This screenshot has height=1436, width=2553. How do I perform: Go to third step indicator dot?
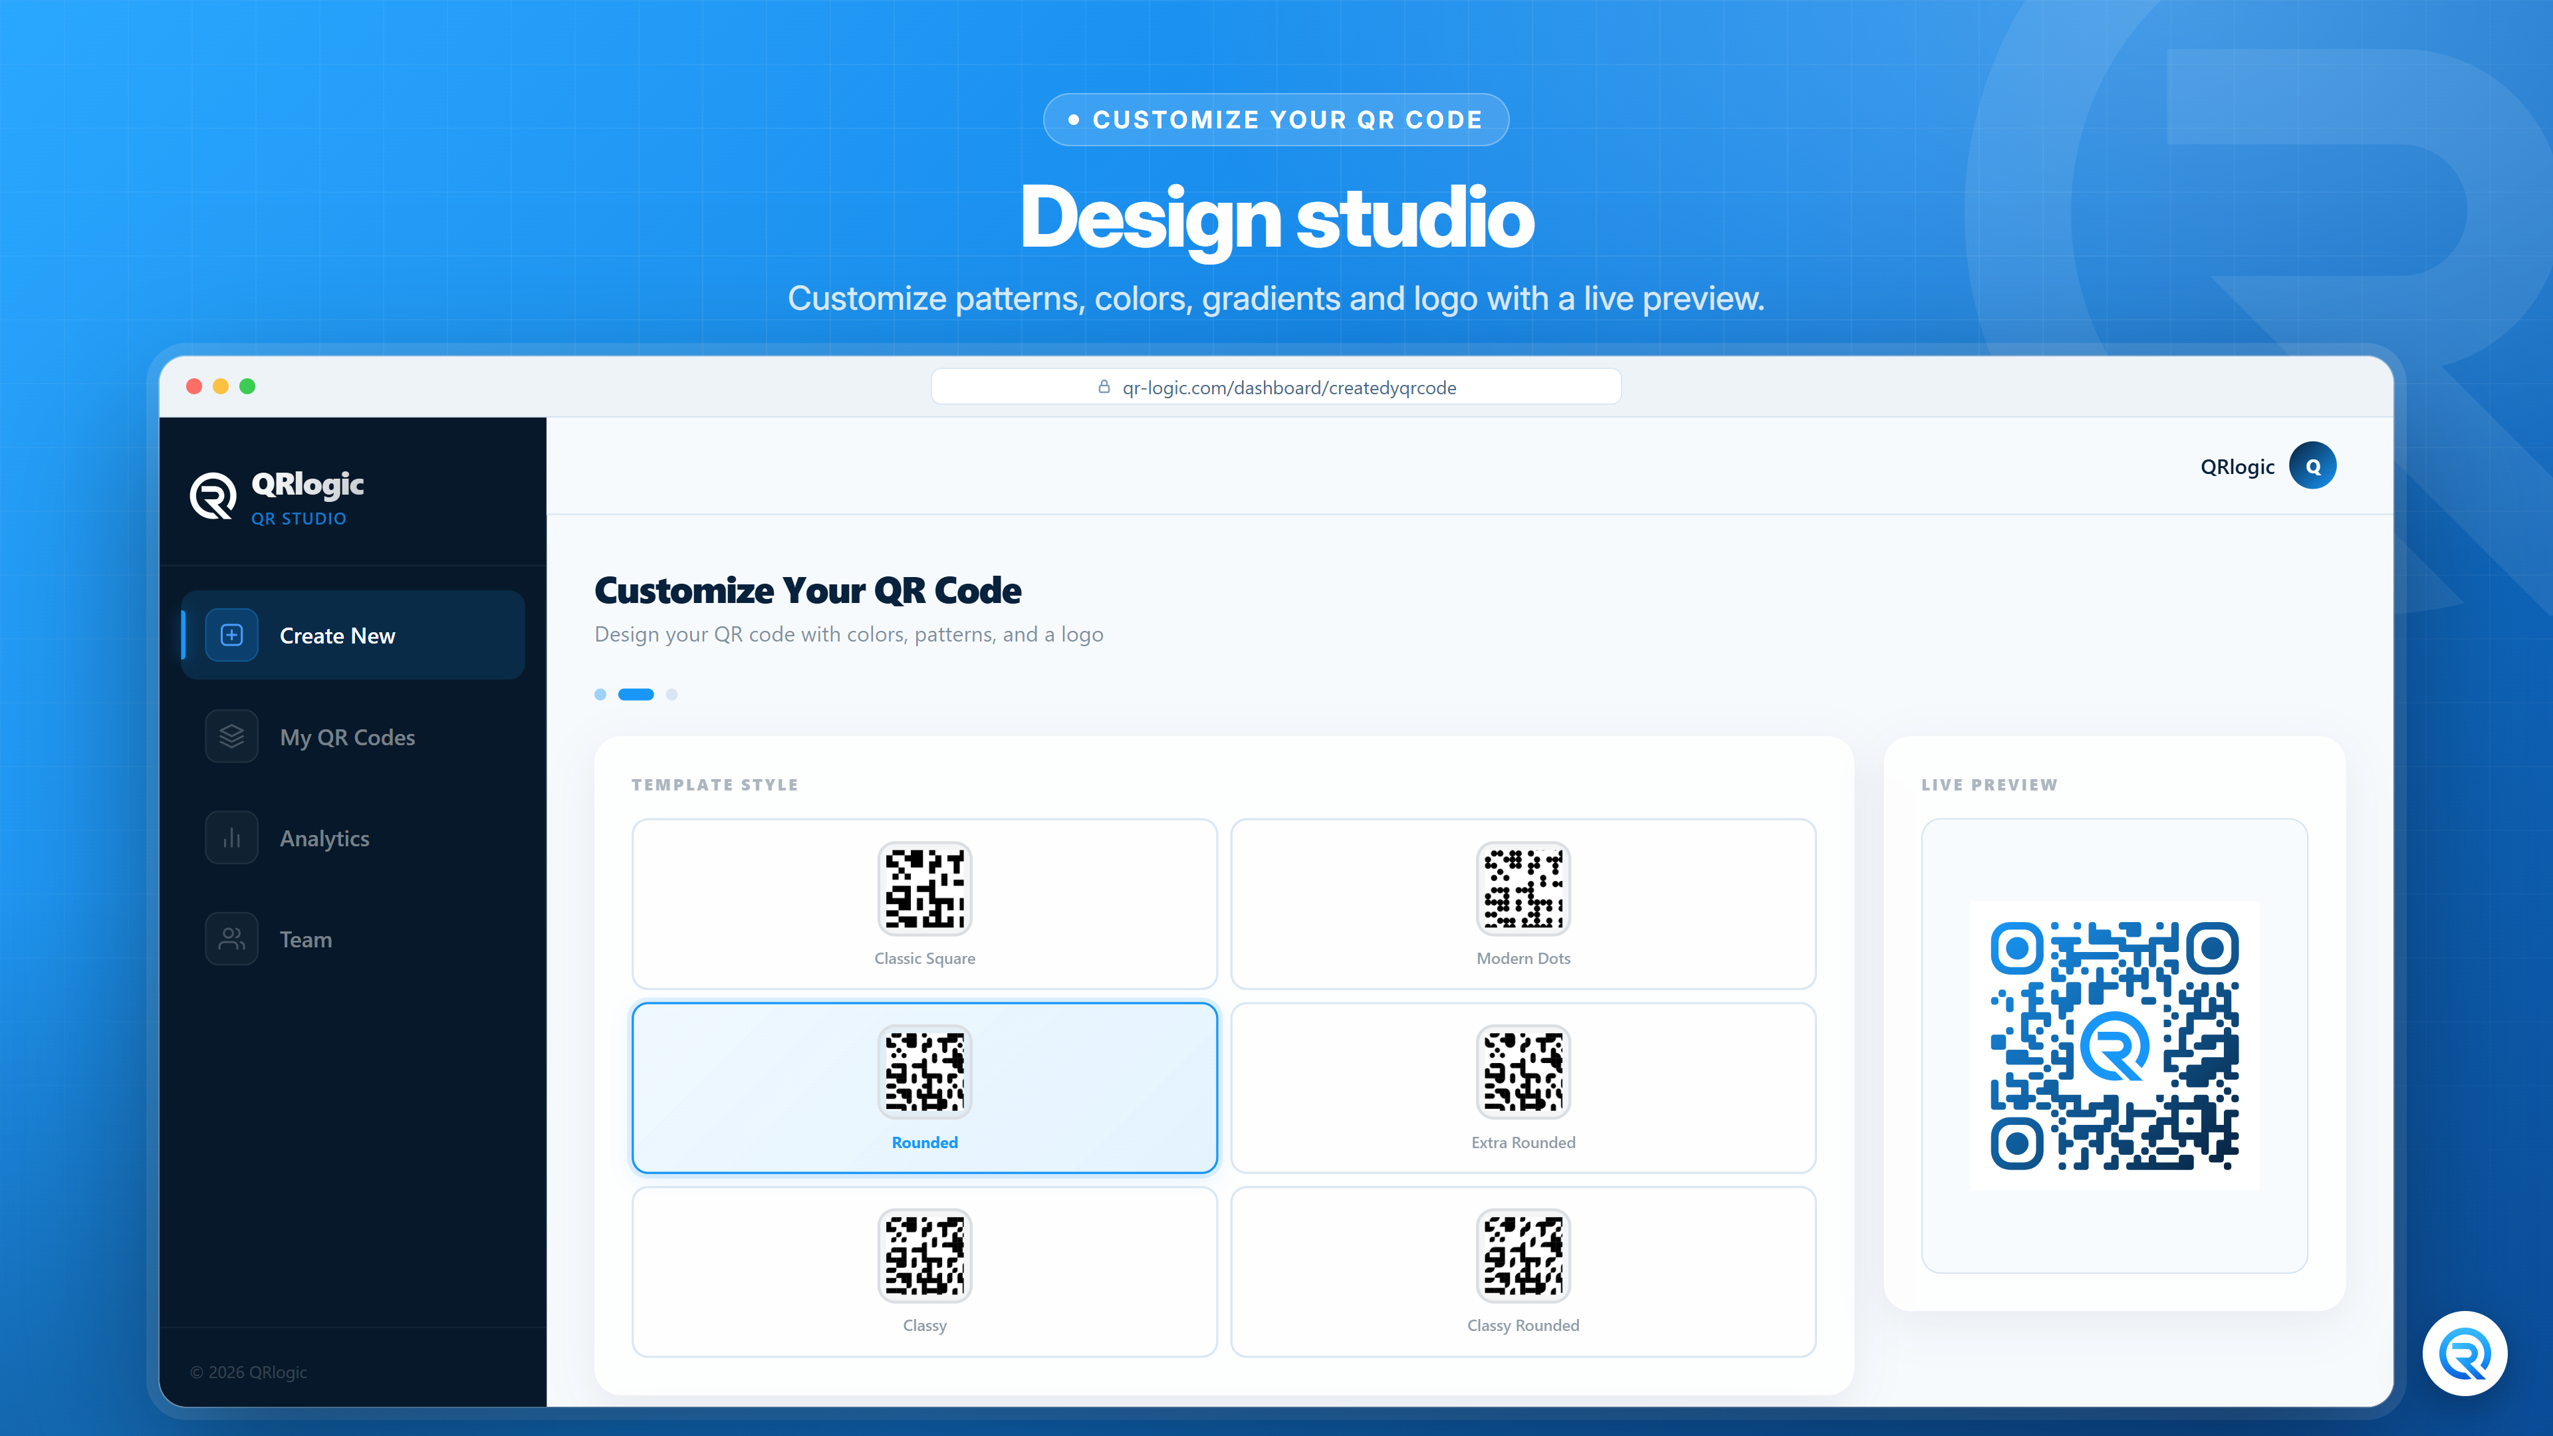(672, 695)
